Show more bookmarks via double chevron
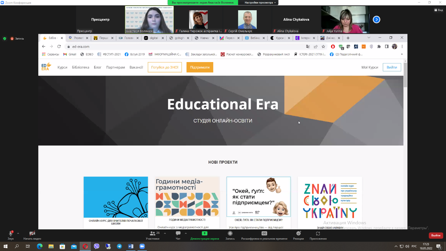This screenshot has width=446, height=251. pos(402,54)
